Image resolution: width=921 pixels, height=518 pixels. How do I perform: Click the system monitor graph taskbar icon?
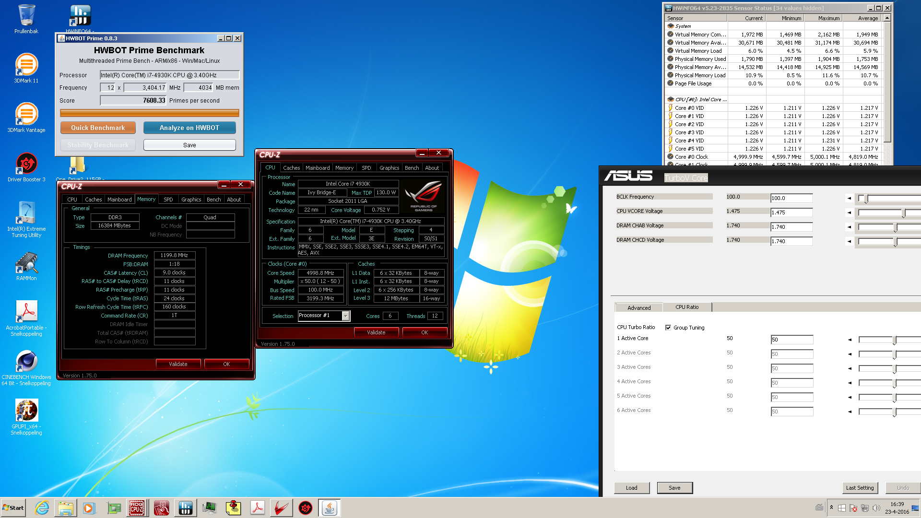pos(209,508)
